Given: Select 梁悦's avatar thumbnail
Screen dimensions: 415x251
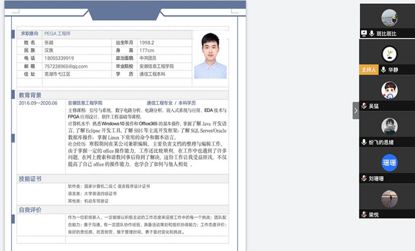Looking at the screenshot, I should click(389, 199).
